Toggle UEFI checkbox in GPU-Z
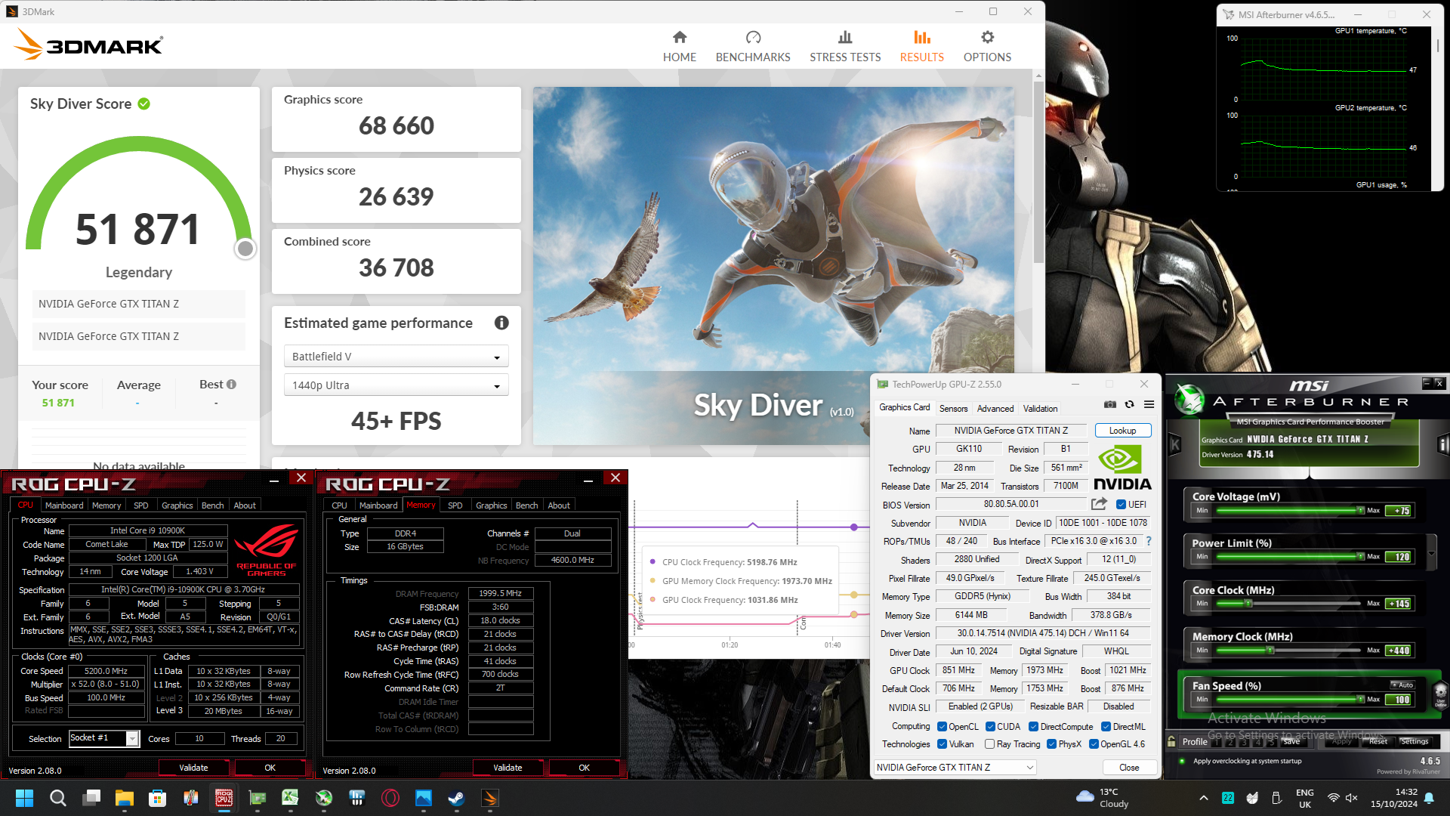Image resolution: width=1450 pixels, height=816 pixels. pos(1121,505)
